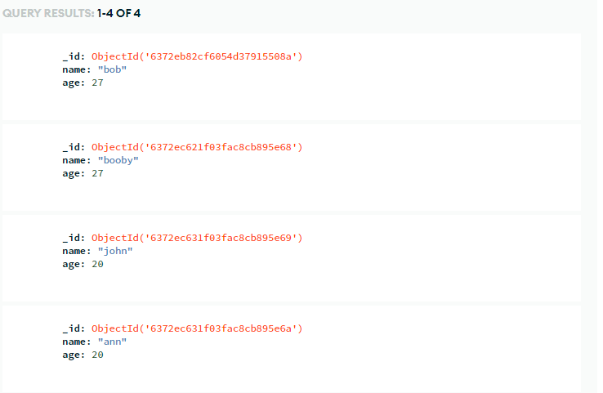
Task: Click the age key in john's document
Action: click(74, 265)
